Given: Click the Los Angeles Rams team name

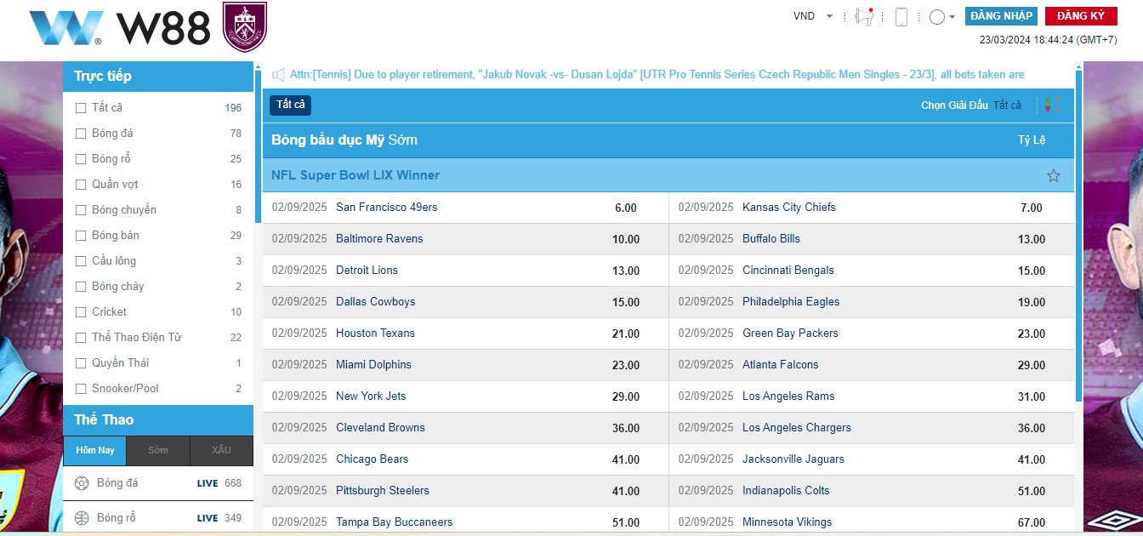Looking at the screenshot, I should pos(788,396).
